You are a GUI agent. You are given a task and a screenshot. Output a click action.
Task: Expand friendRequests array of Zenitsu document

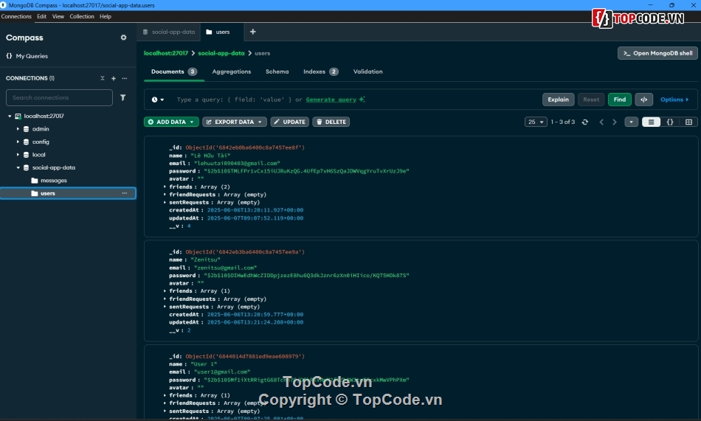pyautogui.click(x=165, y=299)
